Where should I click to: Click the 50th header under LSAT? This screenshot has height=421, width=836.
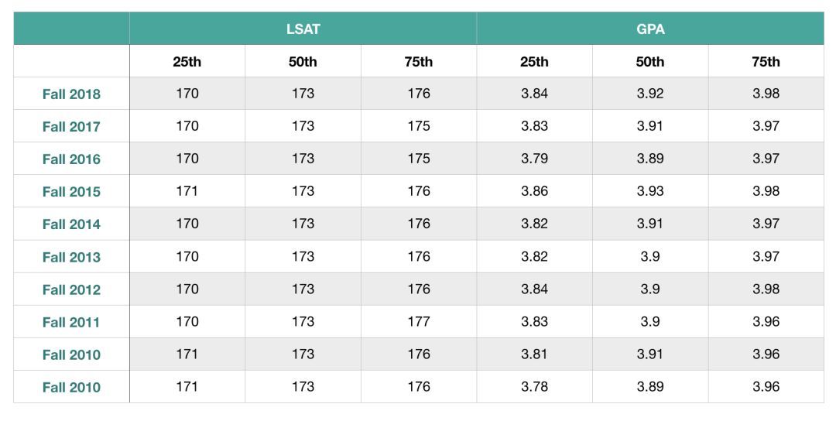pyautogui.click(x=303, y=62)
